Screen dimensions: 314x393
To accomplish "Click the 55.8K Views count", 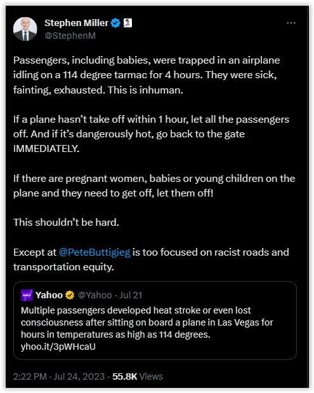I will tap(138, 376).
